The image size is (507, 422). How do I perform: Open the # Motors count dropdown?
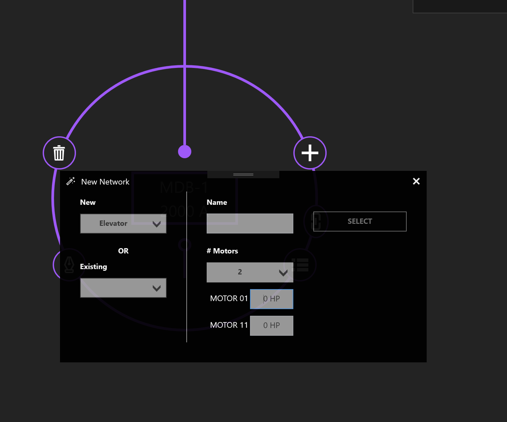[250, 272]
